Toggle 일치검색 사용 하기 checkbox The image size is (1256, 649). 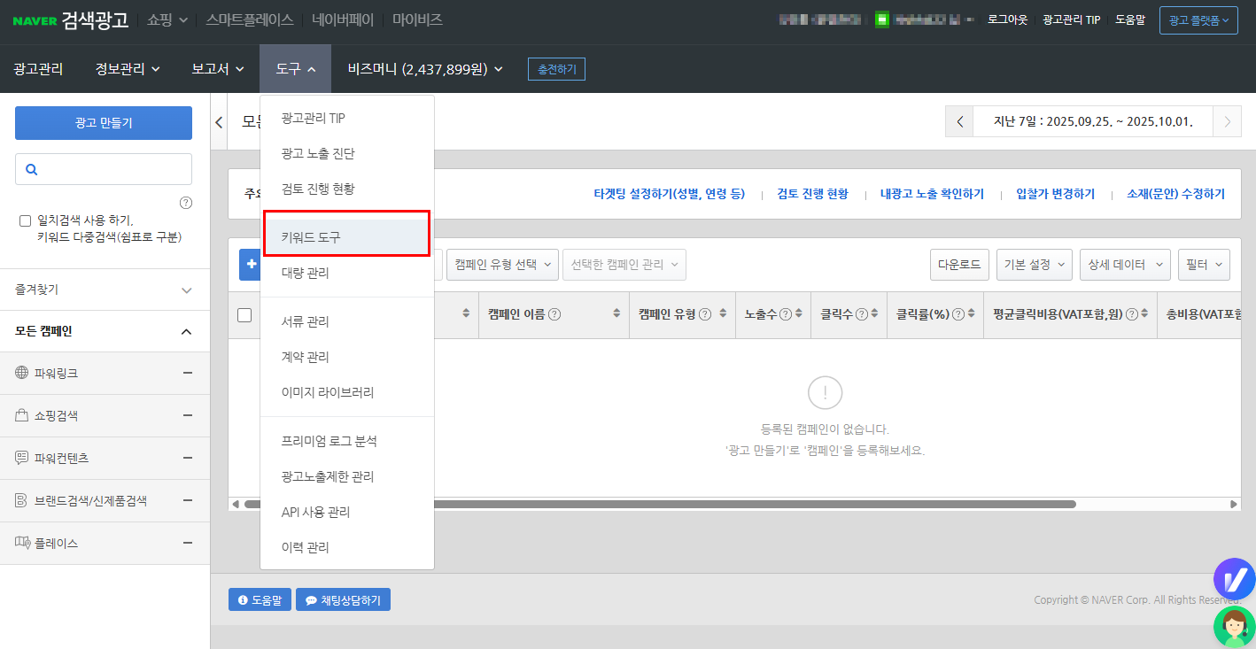(x=25, y=220)
